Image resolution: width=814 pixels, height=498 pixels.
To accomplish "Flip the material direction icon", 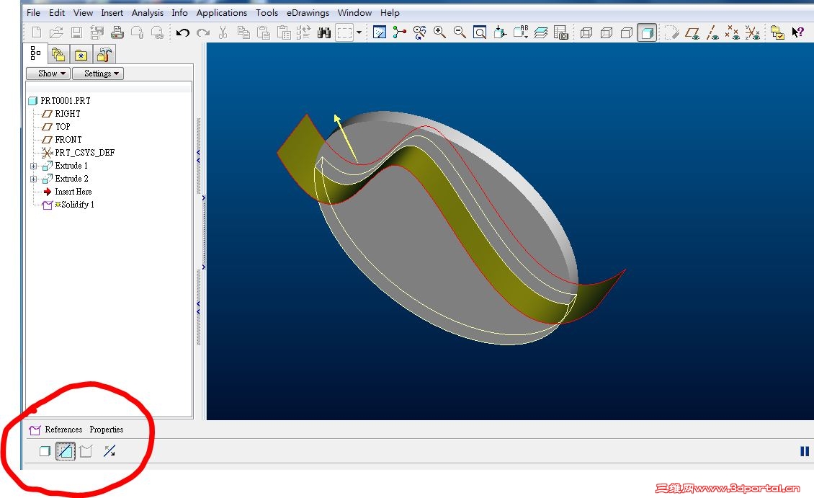I will tap(109, 451).
